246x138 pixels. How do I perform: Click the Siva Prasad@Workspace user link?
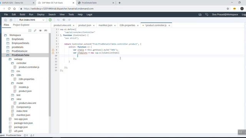[x=225, y=15]
